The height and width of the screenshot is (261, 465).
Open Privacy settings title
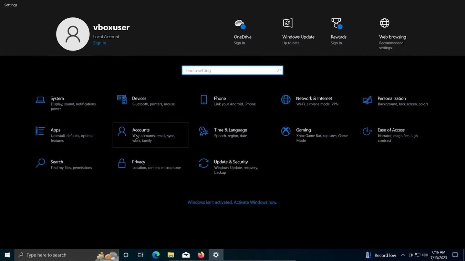(x=139, y=162)
